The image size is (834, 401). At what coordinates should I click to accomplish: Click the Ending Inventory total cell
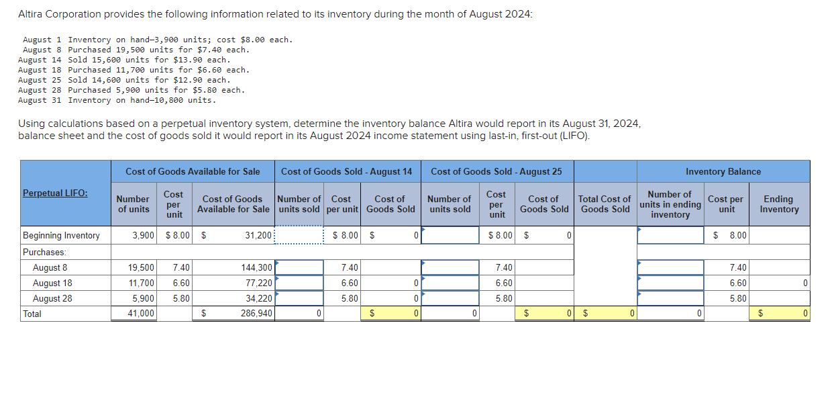[778, 314]
